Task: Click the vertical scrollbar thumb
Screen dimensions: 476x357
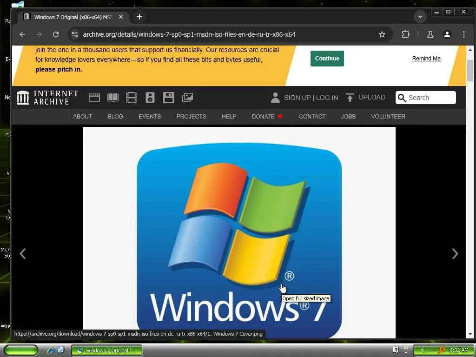Action: [470, 71]
